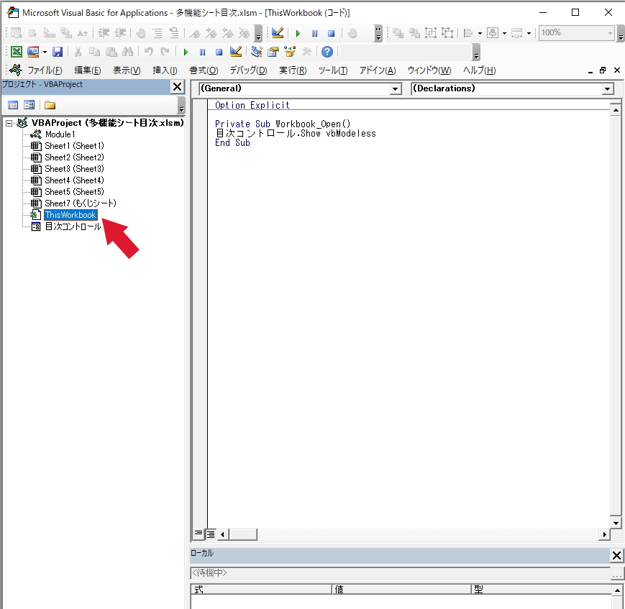Close the ローカル window pane
The height and width of the screenshot is (609, 625).
[616, 555]
